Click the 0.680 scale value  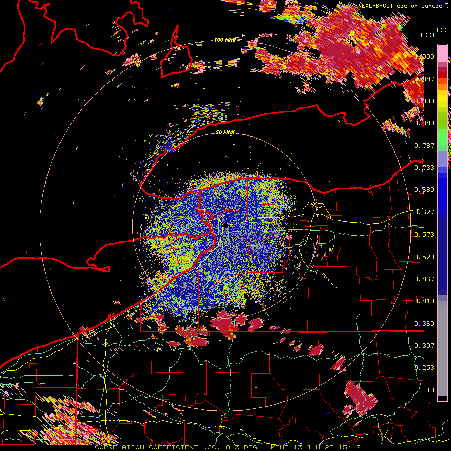click(x=424, y=190)
